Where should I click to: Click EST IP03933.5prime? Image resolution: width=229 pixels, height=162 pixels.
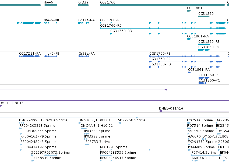point(86,139)
